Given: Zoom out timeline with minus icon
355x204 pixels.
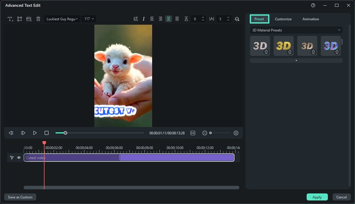Looking at the screenshot, I should click(205, 133).
